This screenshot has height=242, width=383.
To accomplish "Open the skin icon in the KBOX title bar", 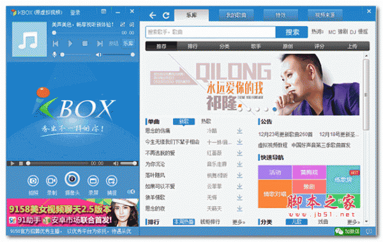I will click(104, 11).
